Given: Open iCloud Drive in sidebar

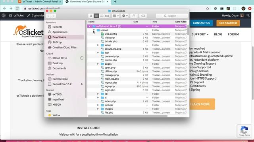Looking at the screenshot, I should [58, 58].
